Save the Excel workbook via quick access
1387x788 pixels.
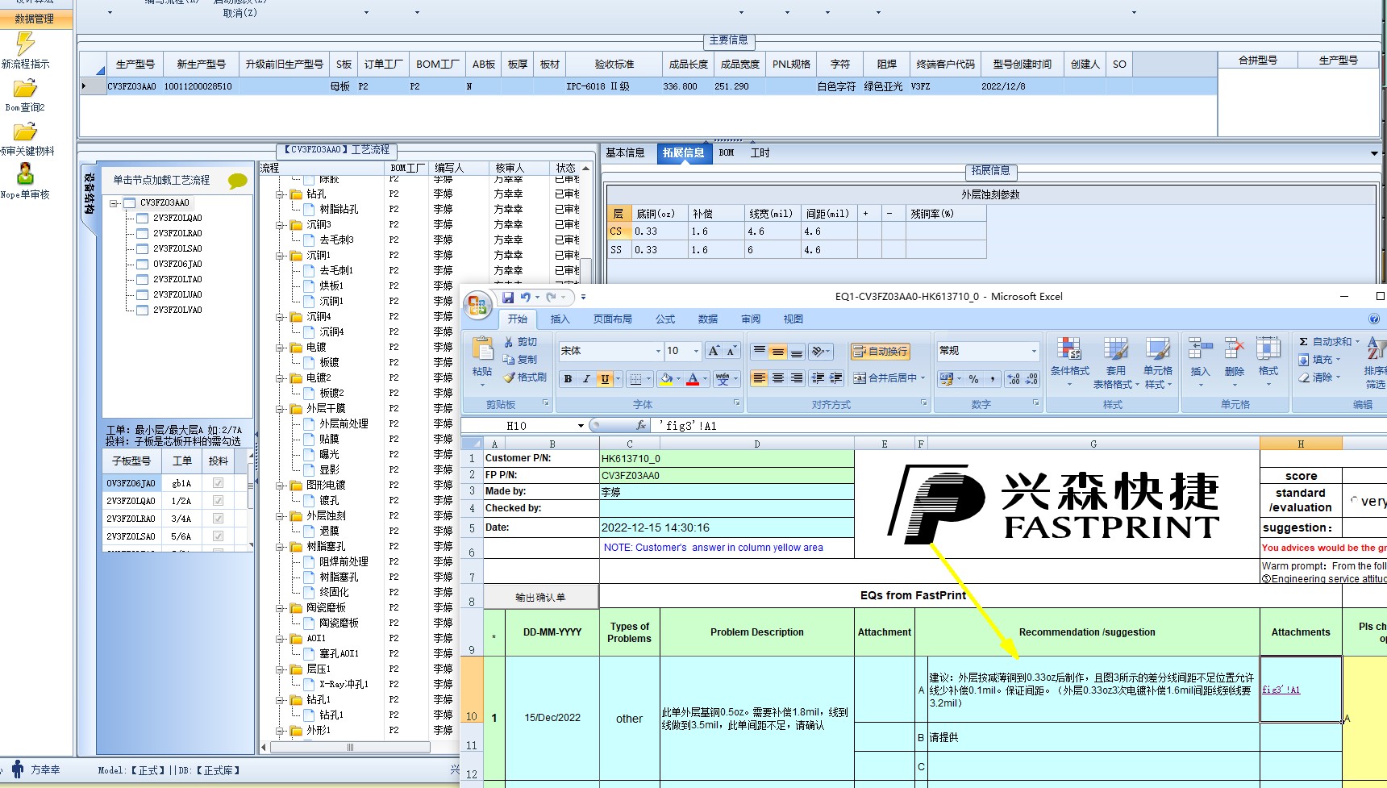[508, 298]
